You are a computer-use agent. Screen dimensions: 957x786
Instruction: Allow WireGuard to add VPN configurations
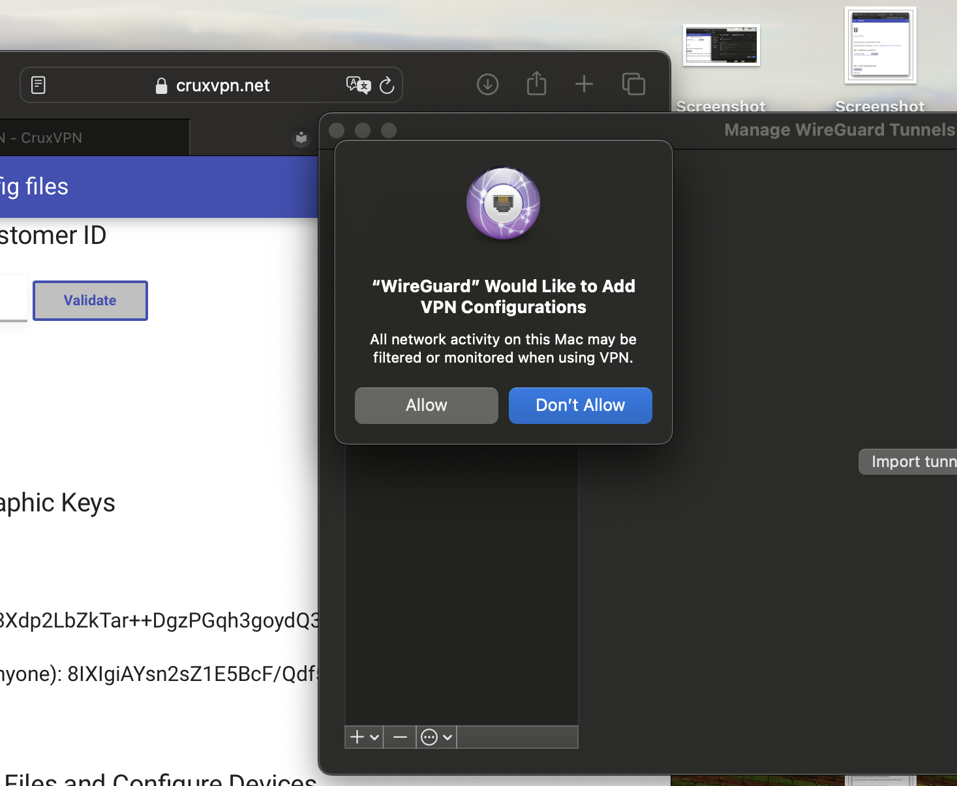[x=426, y=405]
